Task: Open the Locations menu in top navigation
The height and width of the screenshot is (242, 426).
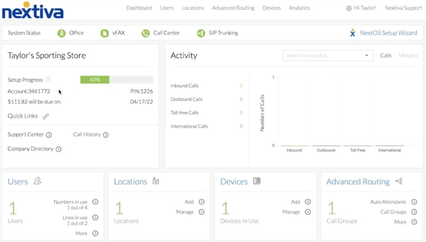Action: (x=193, y=8)
